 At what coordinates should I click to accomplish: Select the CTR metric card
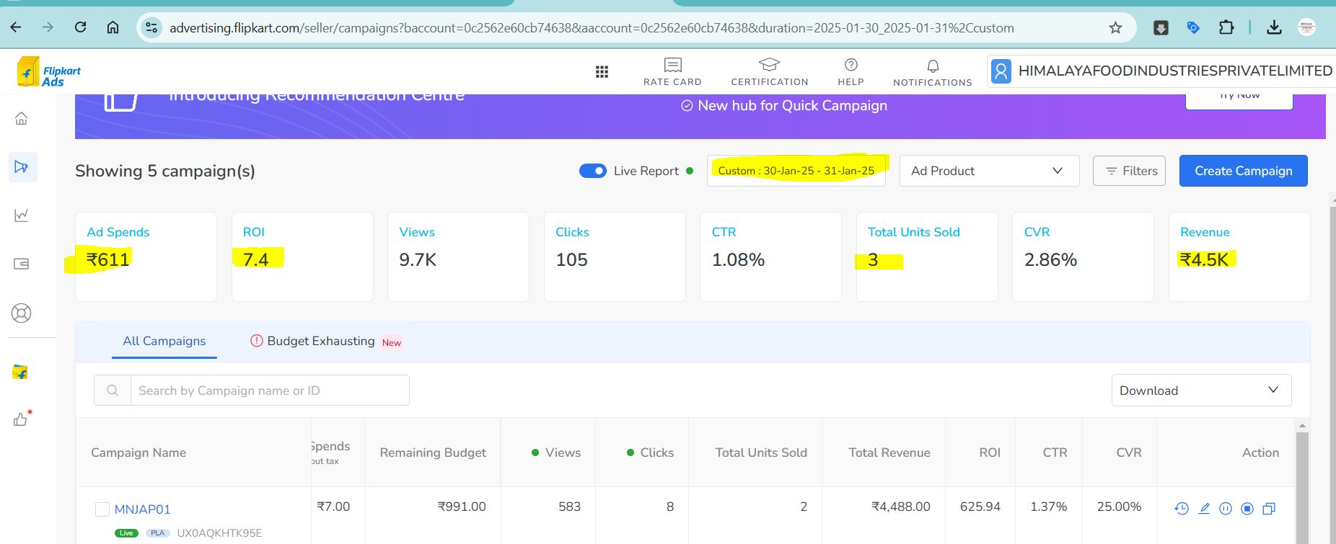[770, 257]
